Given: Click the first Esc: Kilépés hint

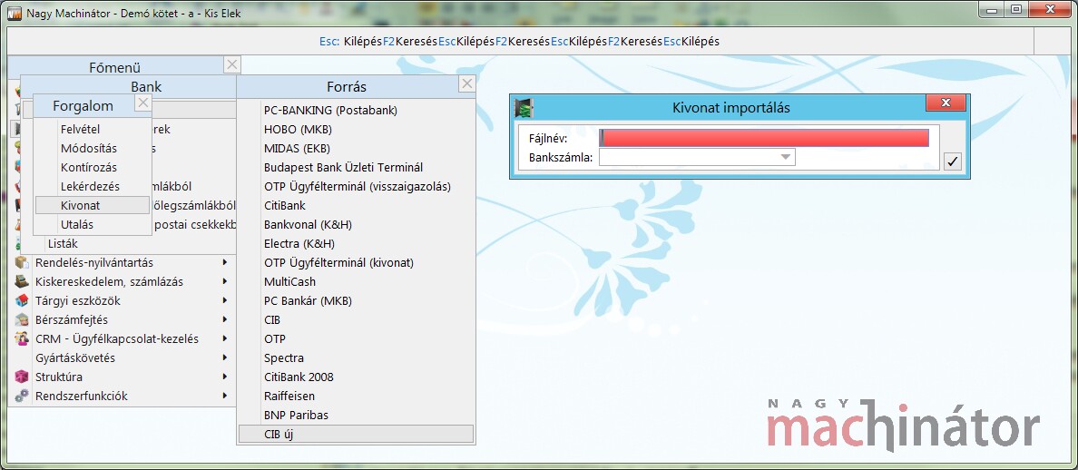Looking at the screenshot, I should [x=350, y=41].
